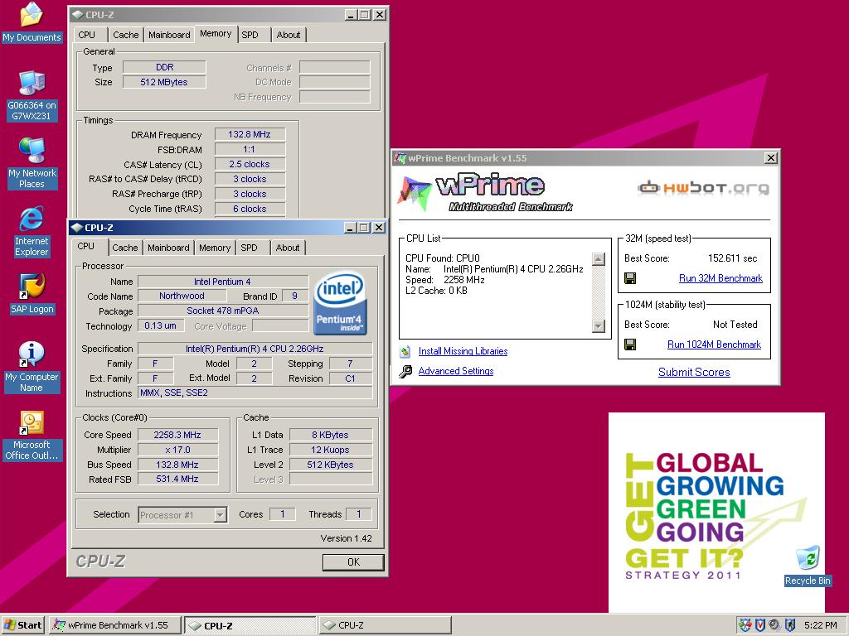Open the My Documents desktop icon
The image size is (849, 636).
click(32, 22)
